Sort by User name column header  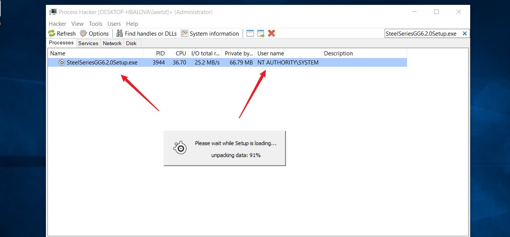coord(288,53)
